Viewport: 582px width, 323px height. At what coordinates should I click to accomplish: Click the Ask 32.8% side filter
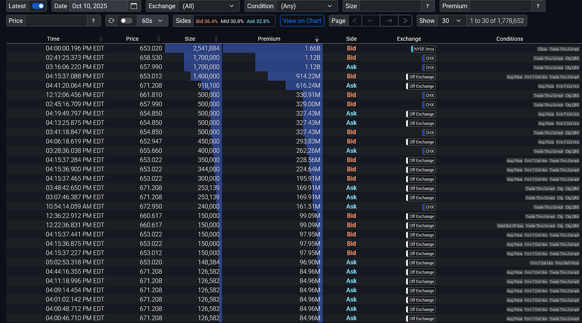[x=258, y=21]
